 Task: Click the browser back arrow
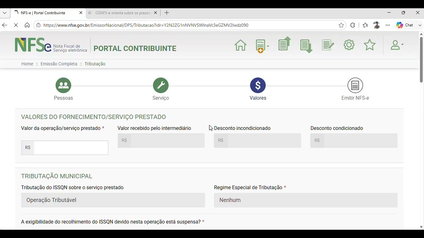click(x=5, y=25)
